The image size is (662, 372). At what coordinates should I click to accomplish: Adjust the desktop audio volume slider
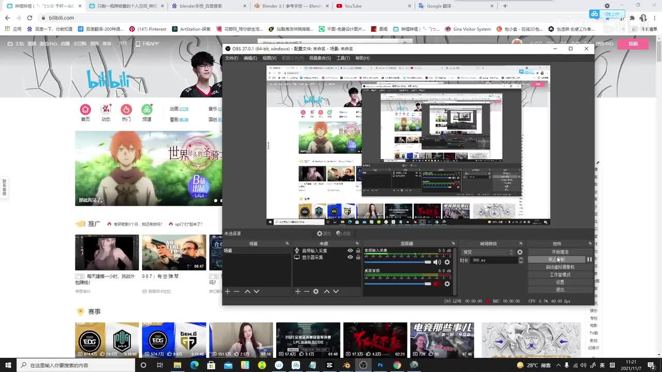tap(398, 283)
